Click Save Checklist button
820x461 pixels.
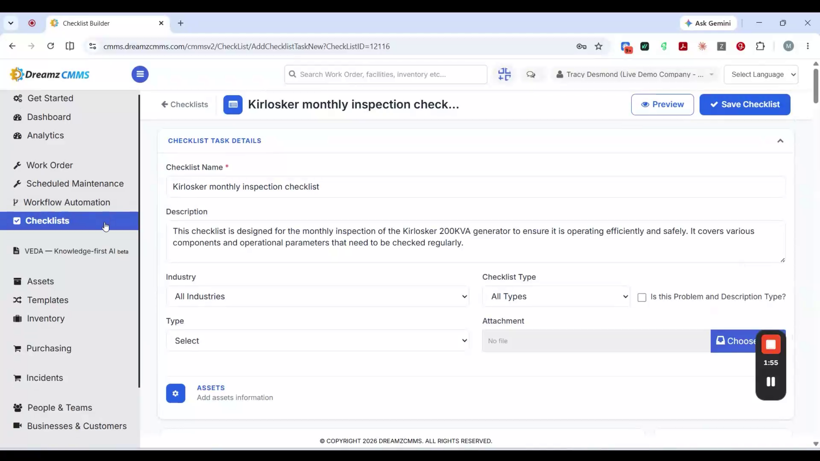click(745, 104)
